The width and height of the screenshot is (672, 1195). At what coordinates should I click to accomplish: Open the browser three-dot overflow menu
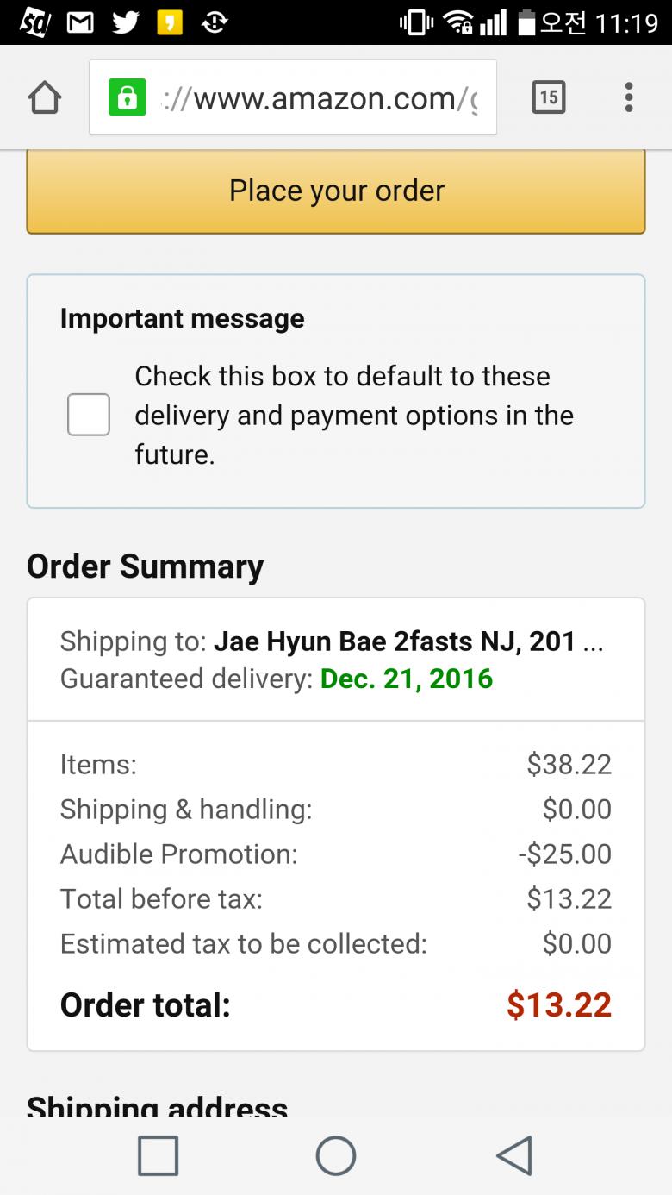pos(629,97)
